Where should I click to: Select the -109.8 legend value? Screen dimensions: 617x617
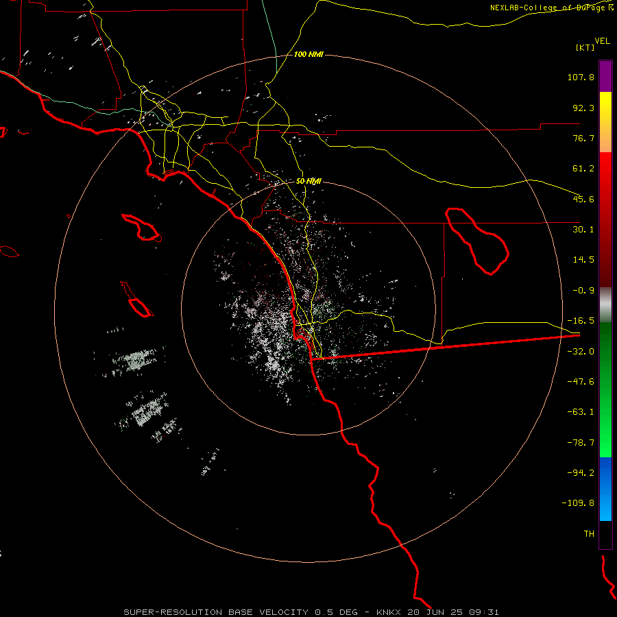pos(578,503)
